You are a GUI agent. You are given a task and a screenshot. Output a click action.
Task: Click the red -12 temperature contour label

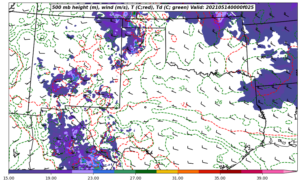pos(184,105)
